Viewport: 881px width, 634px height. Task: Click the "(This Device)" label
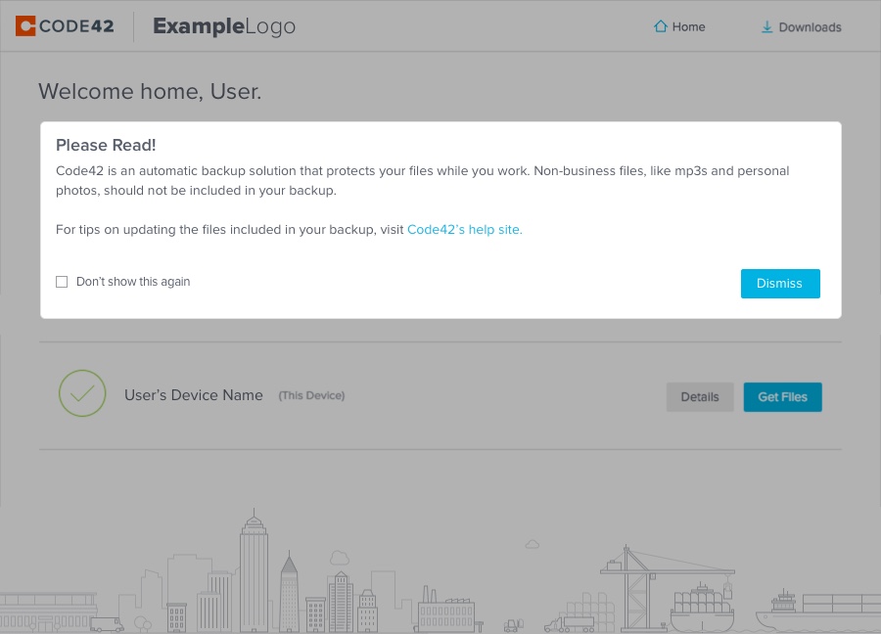[x=310, y=395]
